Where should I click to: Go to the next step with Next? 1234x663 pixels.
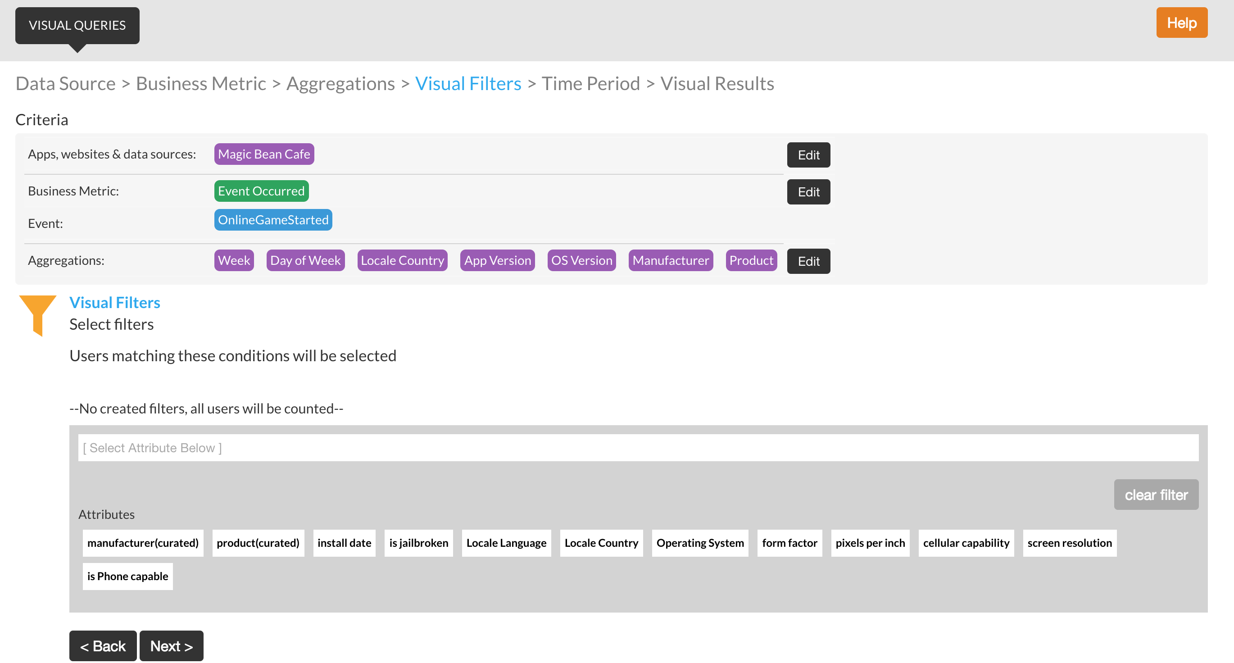[172, 646]
